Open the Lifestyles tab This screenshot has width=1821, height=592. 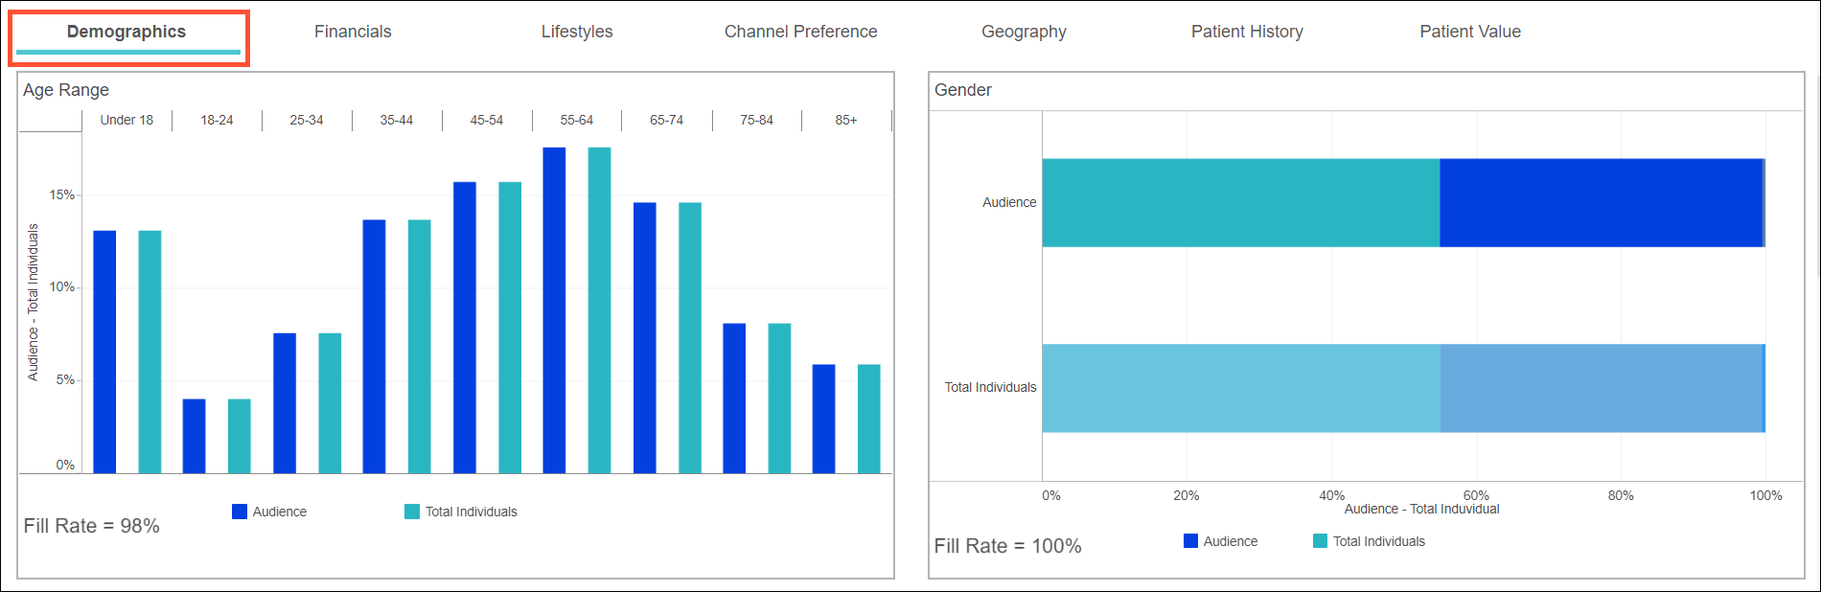click(x=576, y=33)
